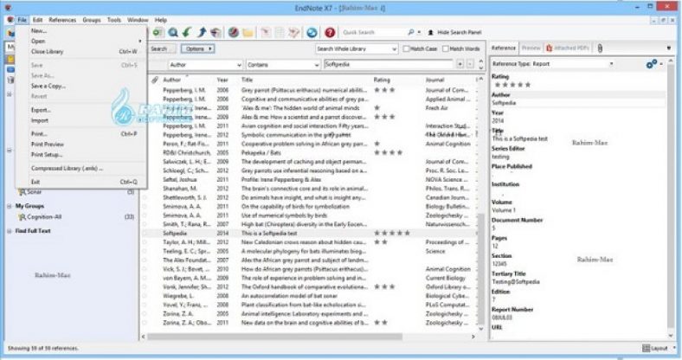Click the 'Testing@Softpedia' Tertiary Title value

pos(516,282)
